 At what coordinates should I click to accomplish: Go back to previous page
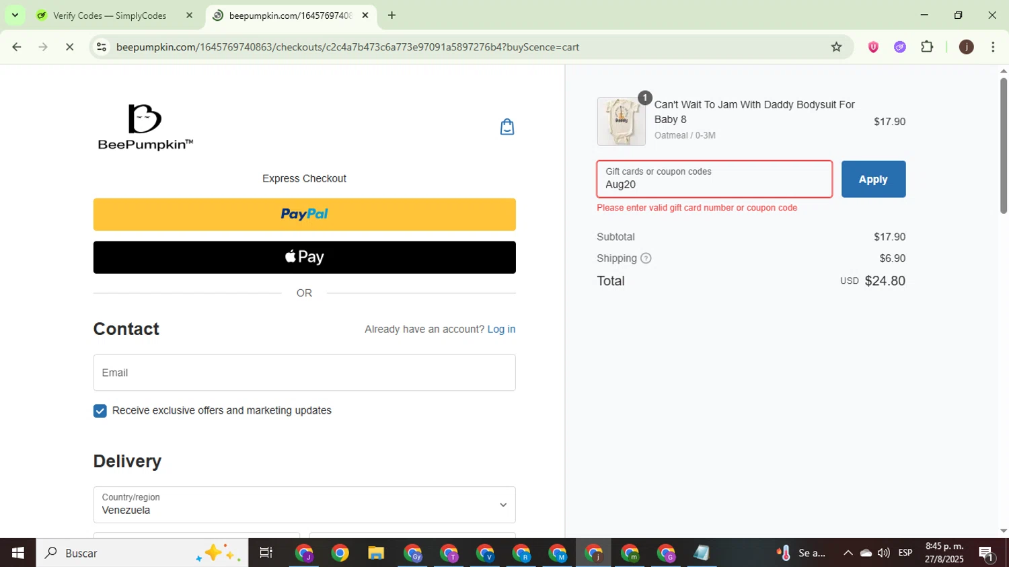click(17, 47)
